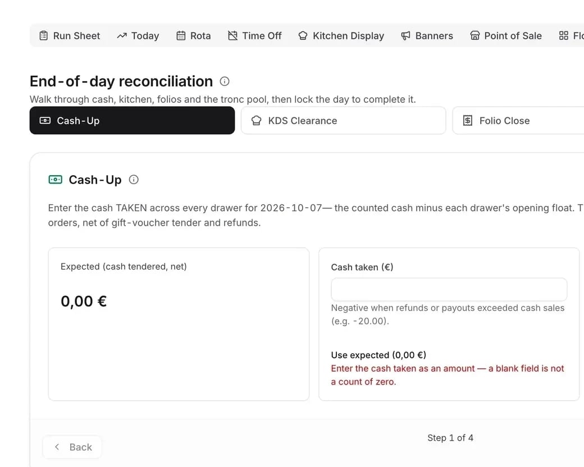Show info next to End-of-day reconciliation heading

[x=225, y=81]
